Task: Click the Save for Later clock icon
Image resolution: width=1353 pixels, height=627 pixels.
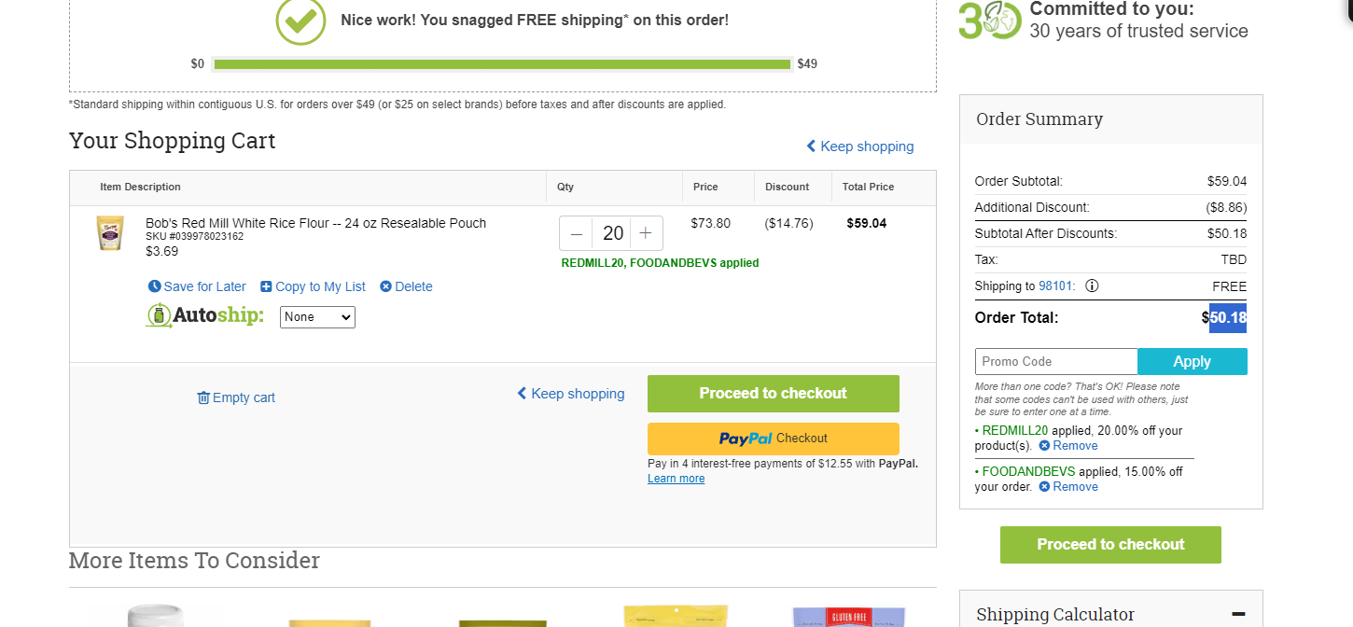Action: click(x=154, y=286)
